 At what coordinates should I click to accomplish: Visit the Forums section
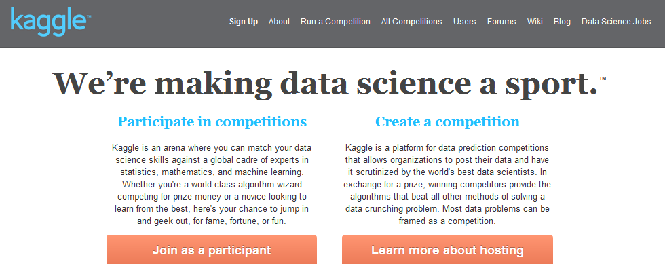(x=501, y=22)
